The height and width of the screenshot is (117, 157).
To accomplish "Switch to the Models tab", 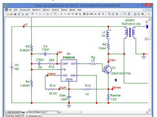I will pos(37,112).
